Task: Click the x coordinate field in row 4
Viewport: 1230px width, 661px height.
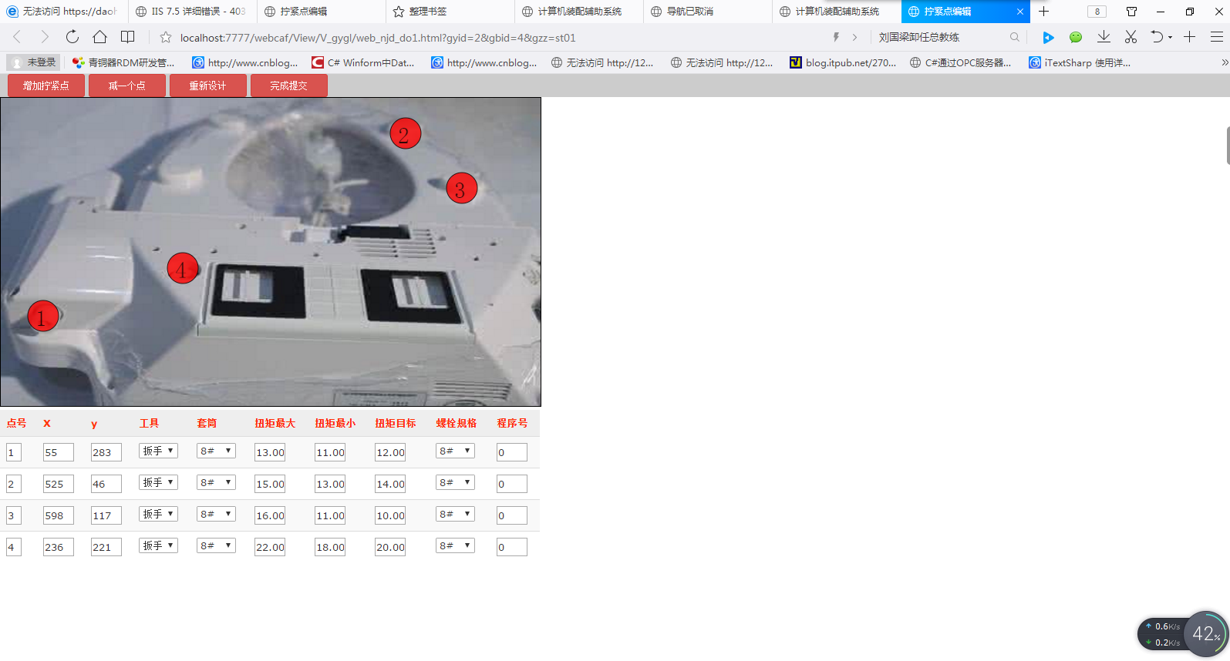Action: [58, 547]
